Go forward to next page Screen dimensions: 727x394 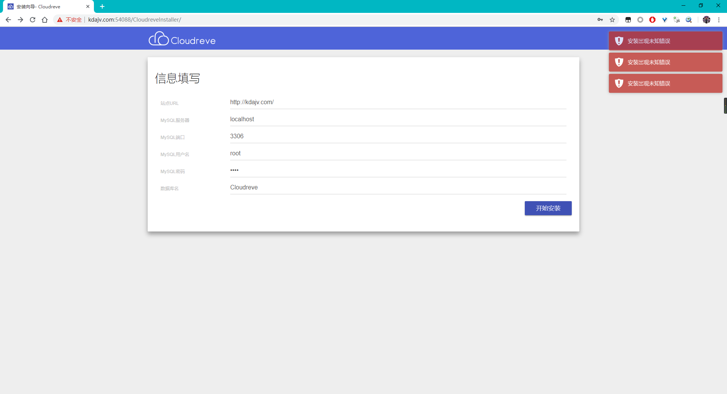[20, 20]
